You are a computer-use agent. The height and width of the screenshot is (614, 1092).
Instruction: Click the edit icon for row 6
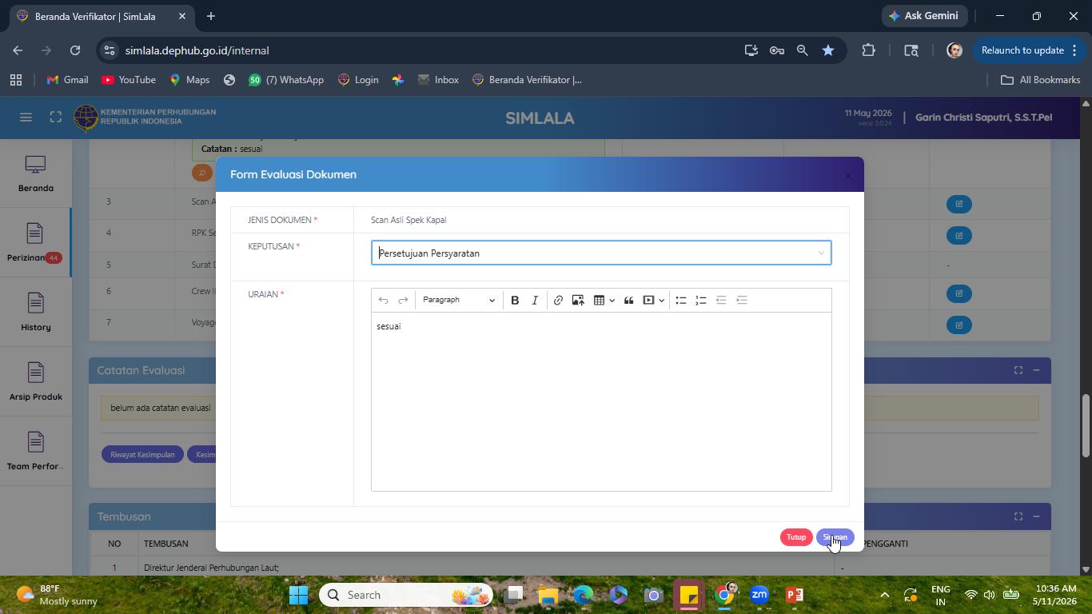point(958,293)
